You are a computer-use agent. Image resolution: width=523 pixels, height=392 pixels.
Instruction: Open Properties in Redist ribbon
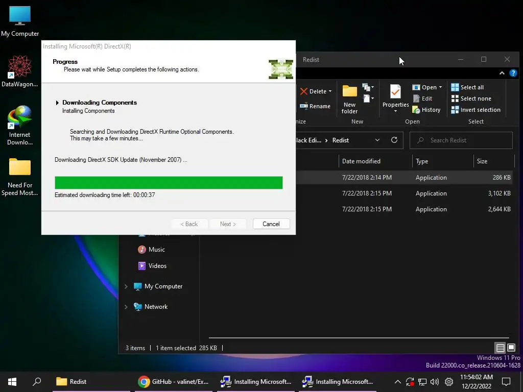(396, 95)
